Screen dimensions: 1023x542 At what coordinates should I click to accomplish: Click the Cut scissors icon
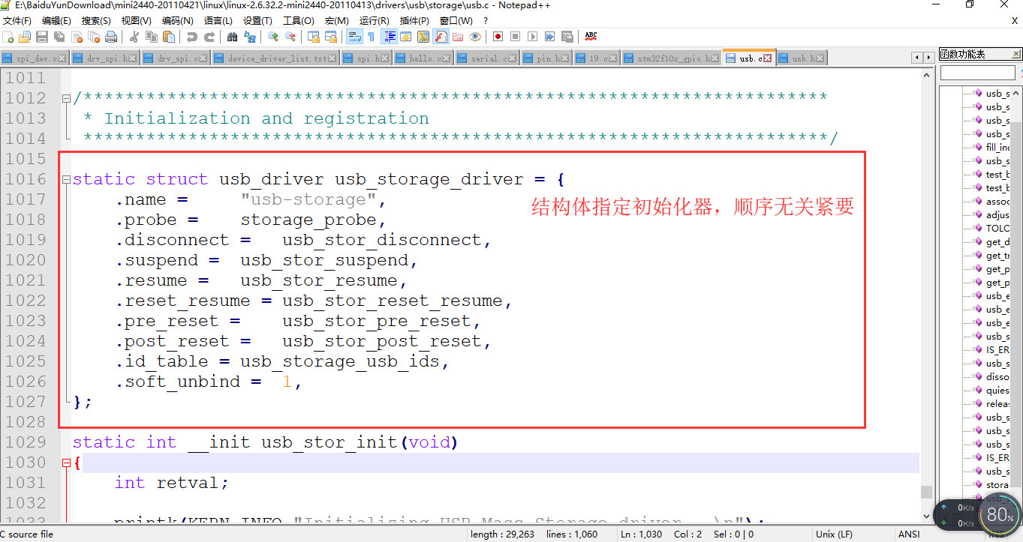click(134, 36)
